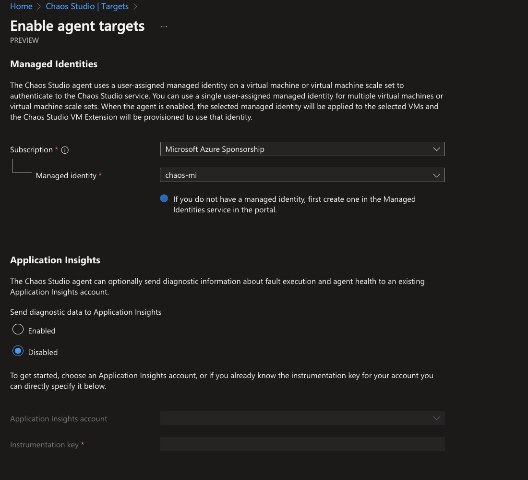Click the Managed identity field label
528x480 pixels.
coord(66,176)
